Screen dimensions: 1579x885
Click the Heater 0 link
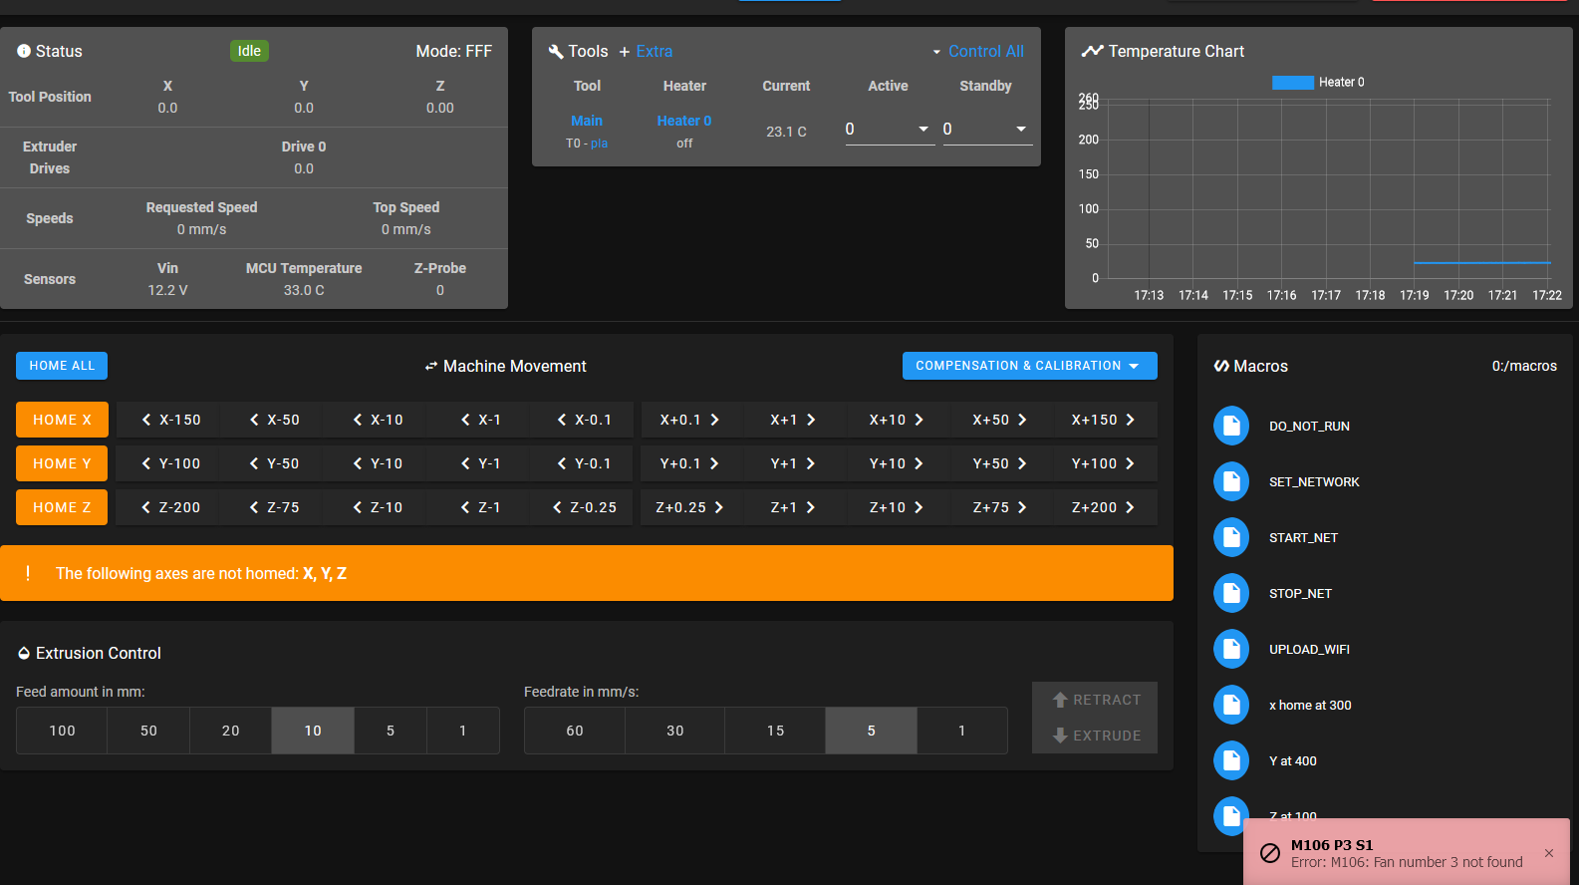(x=684, y=121)
